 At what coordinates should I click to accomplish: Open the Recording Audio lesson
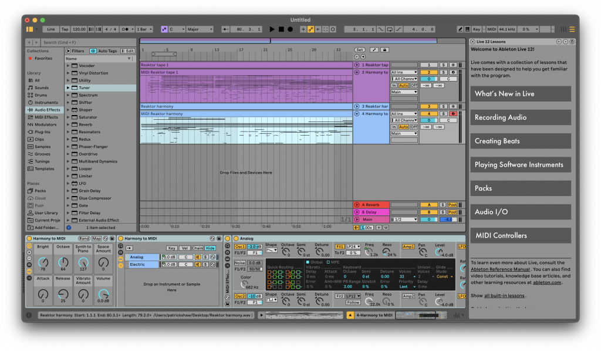tap(521, 117)
